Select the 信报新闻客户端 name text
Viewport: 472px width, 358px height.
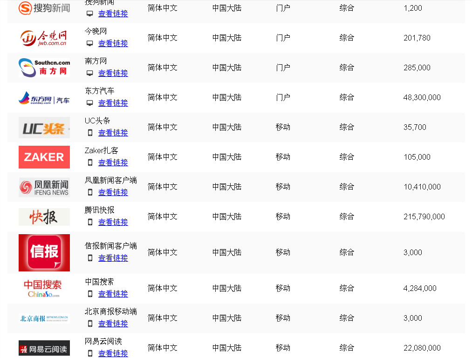[x=111, y=246]
